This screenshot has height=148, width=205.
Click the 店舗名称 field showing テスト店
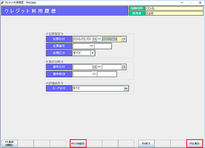174,8
